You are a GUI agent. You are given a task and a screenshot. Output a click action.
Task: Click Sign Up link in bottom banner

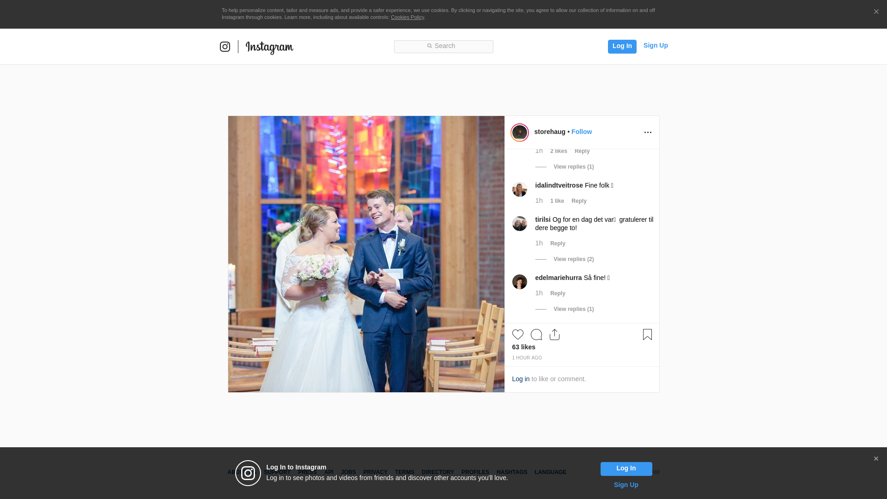coord(626,485)
